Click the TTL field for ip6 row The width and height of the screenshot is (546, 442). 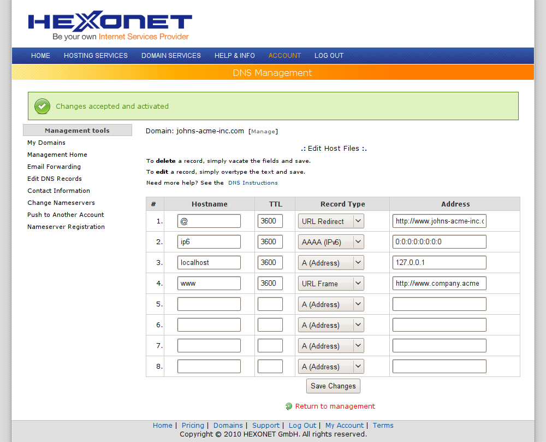270,241
